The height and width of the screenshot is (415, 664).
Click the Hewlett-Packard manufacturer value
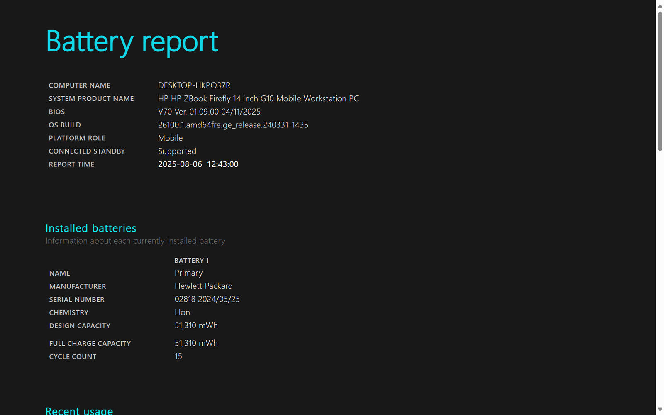click(x=204, y=286)
